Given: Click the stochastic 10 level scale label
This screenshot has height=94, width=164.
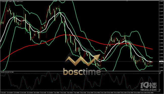Looking at the screenshot, I should click(160, 90).
